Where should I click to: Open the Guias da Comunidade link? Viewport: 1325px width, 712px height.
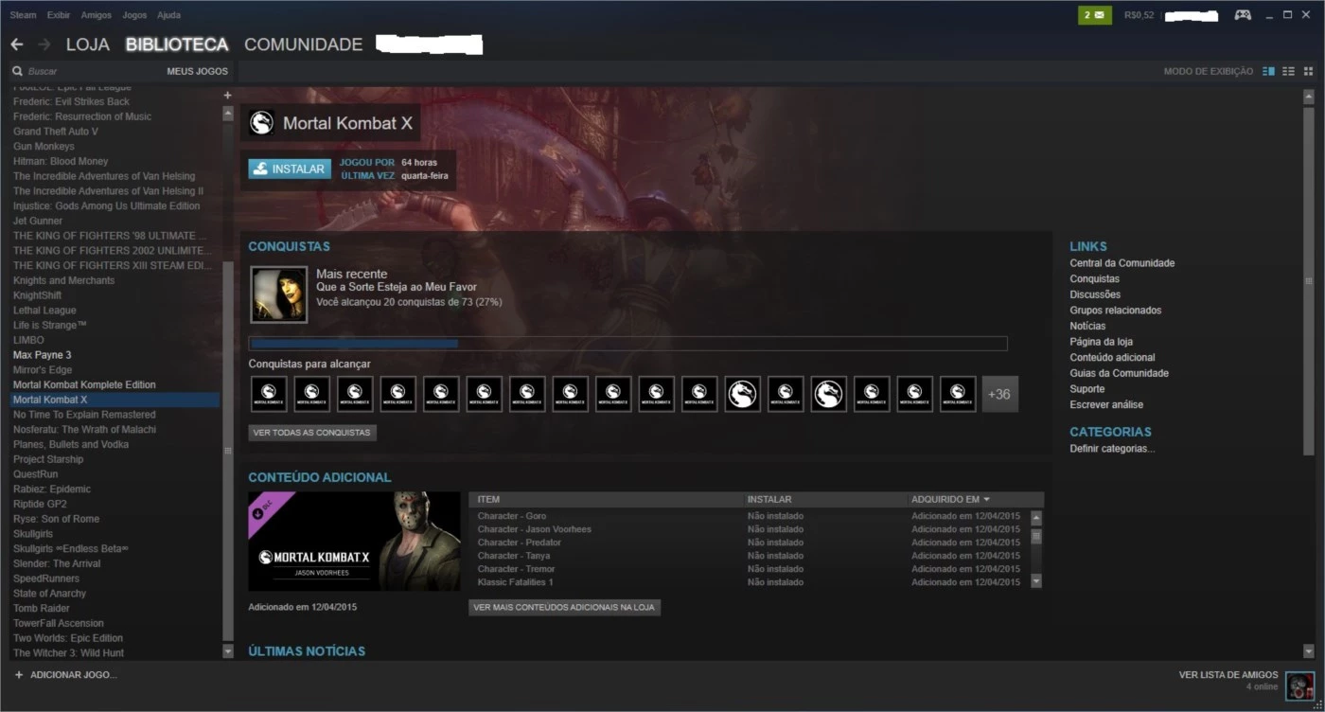point(1119,373)
